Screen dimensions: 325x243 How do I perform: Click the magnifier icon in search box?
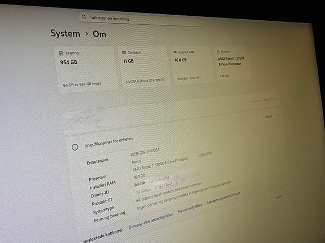click(84, 17)
